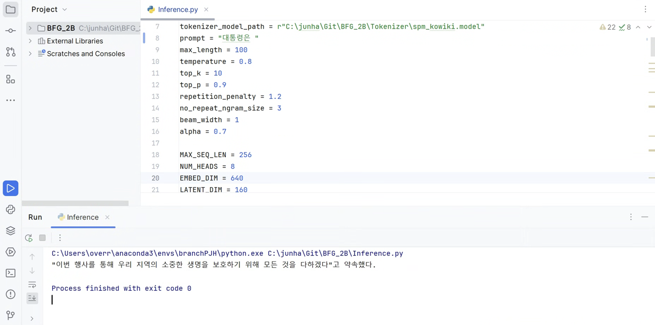Open the Structure tool window
The height and width of the screenshot is (325, 655).
[10, 79]
